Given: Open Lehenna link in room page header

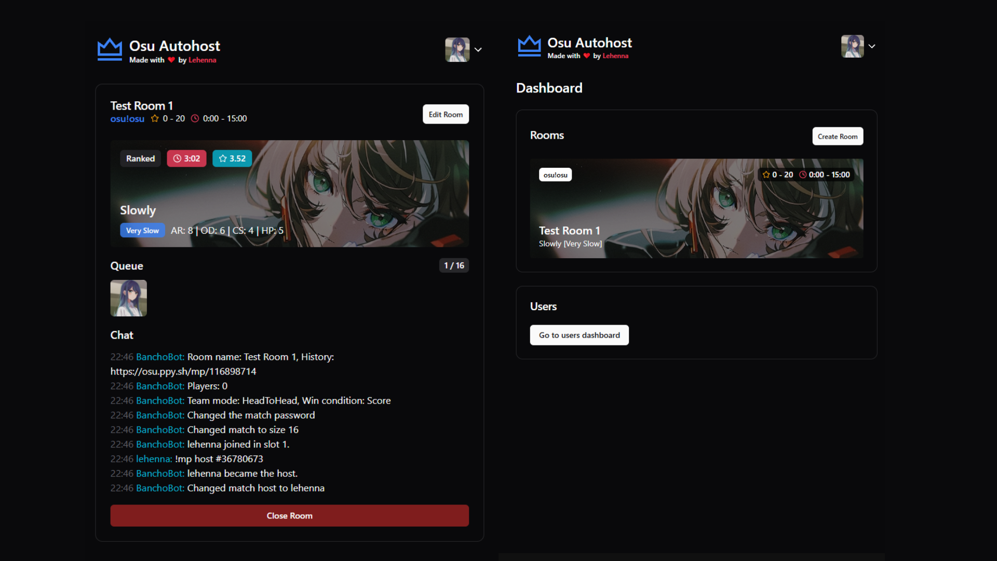Looking at the screenshot, I should click(202, 60).
